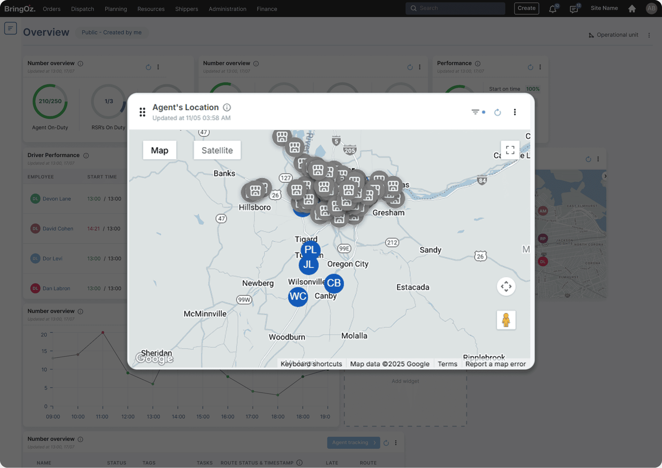Click the WC agent marker on map
This screenshot has height=468, width=662.
coord(298,296)
